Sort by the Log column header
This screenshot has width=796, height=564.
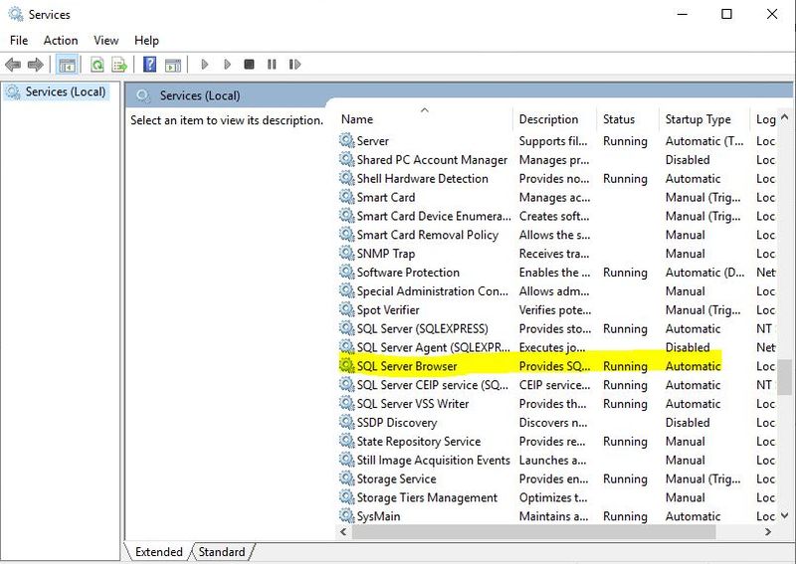[764, 119]
